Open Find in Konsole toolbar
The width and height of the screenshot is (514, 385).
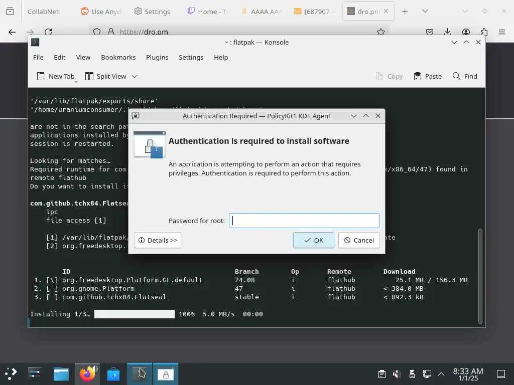(465, 76)
